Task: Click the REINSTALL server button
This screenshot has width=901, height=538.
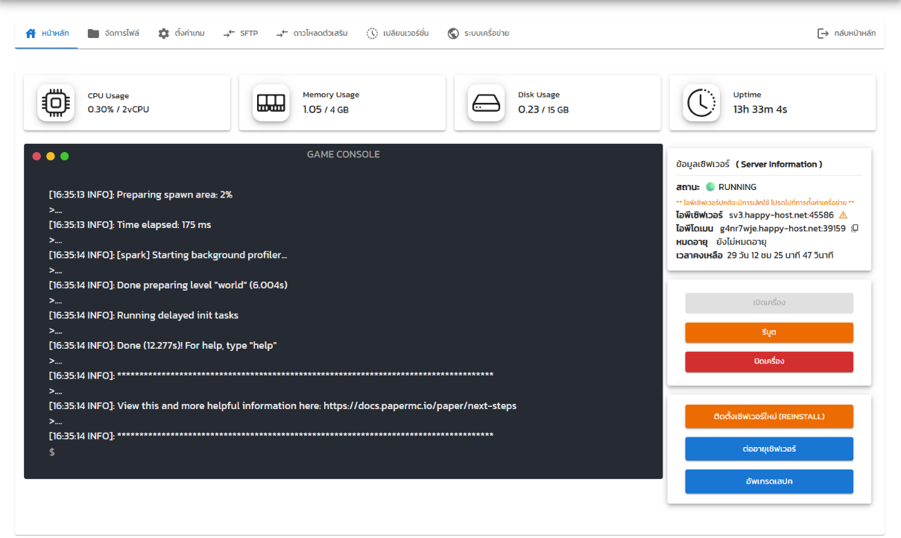Action: [769, 417]
